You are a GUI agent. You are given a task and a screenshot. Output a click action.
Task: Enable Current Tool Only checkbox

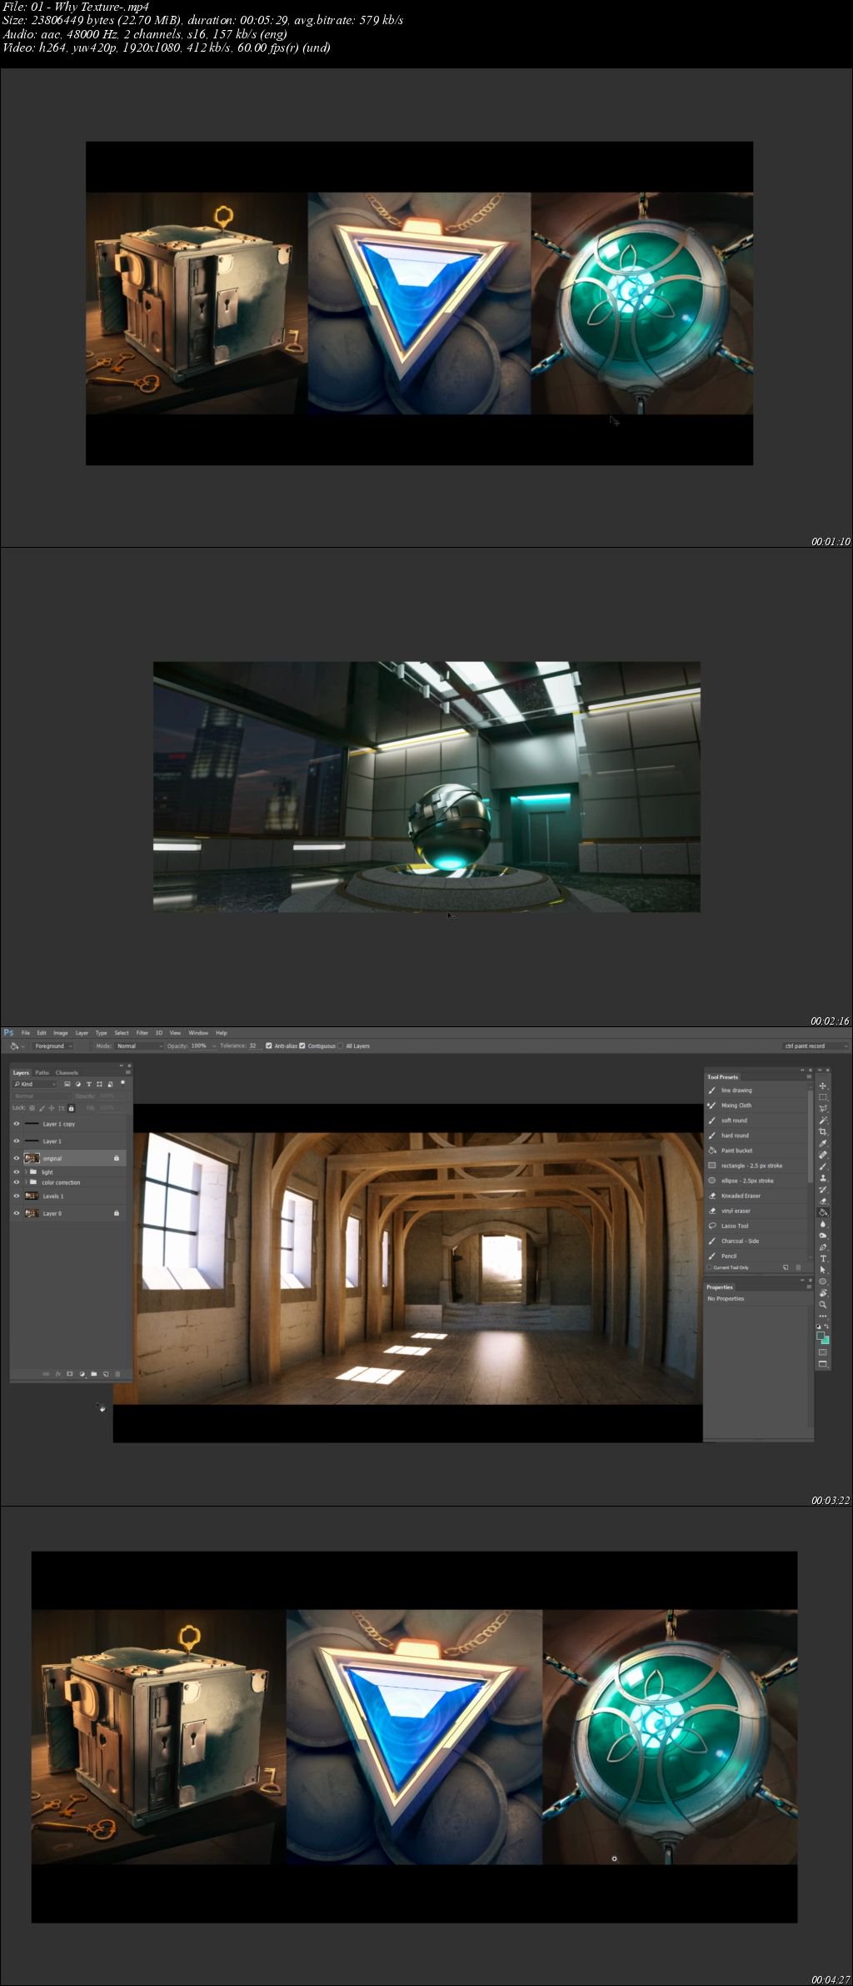point(709,1267)
